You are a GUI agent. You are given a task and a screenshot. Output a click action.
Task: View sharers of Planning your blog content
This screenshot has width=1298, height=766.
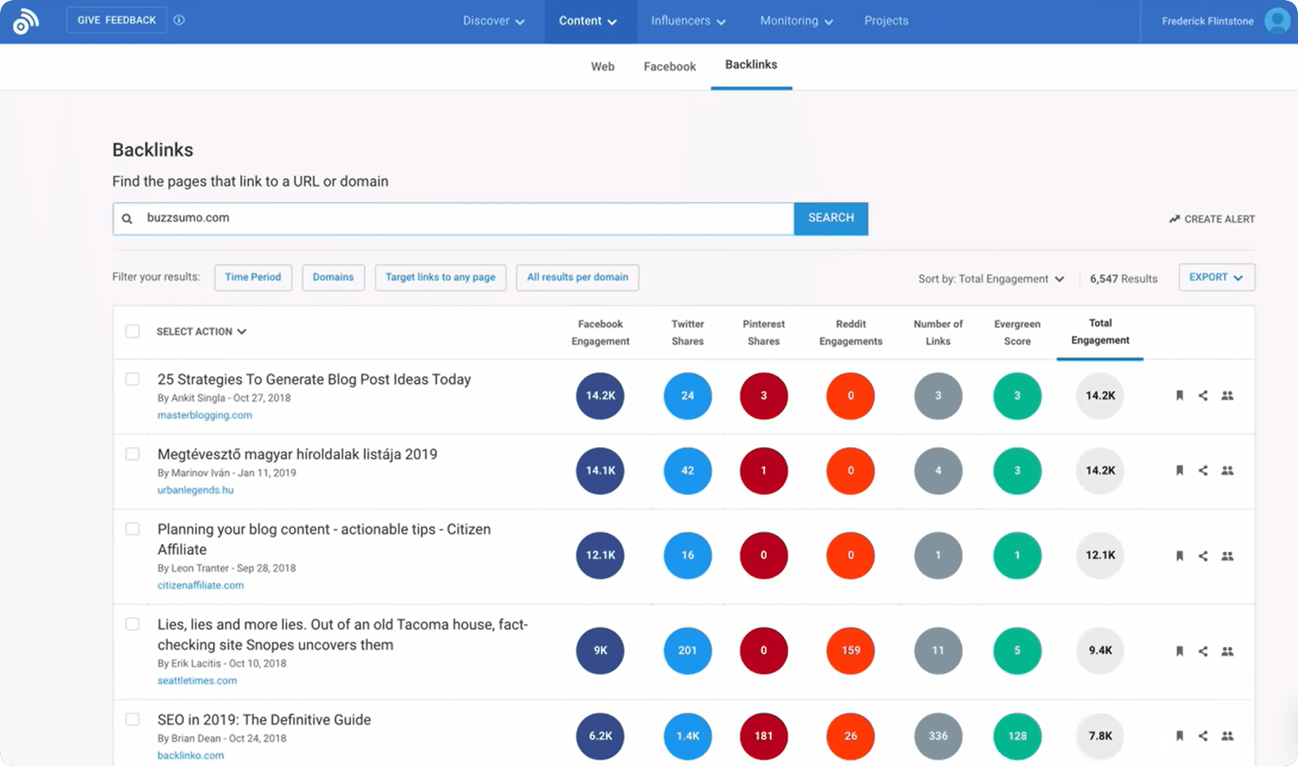pos(1227,556)
